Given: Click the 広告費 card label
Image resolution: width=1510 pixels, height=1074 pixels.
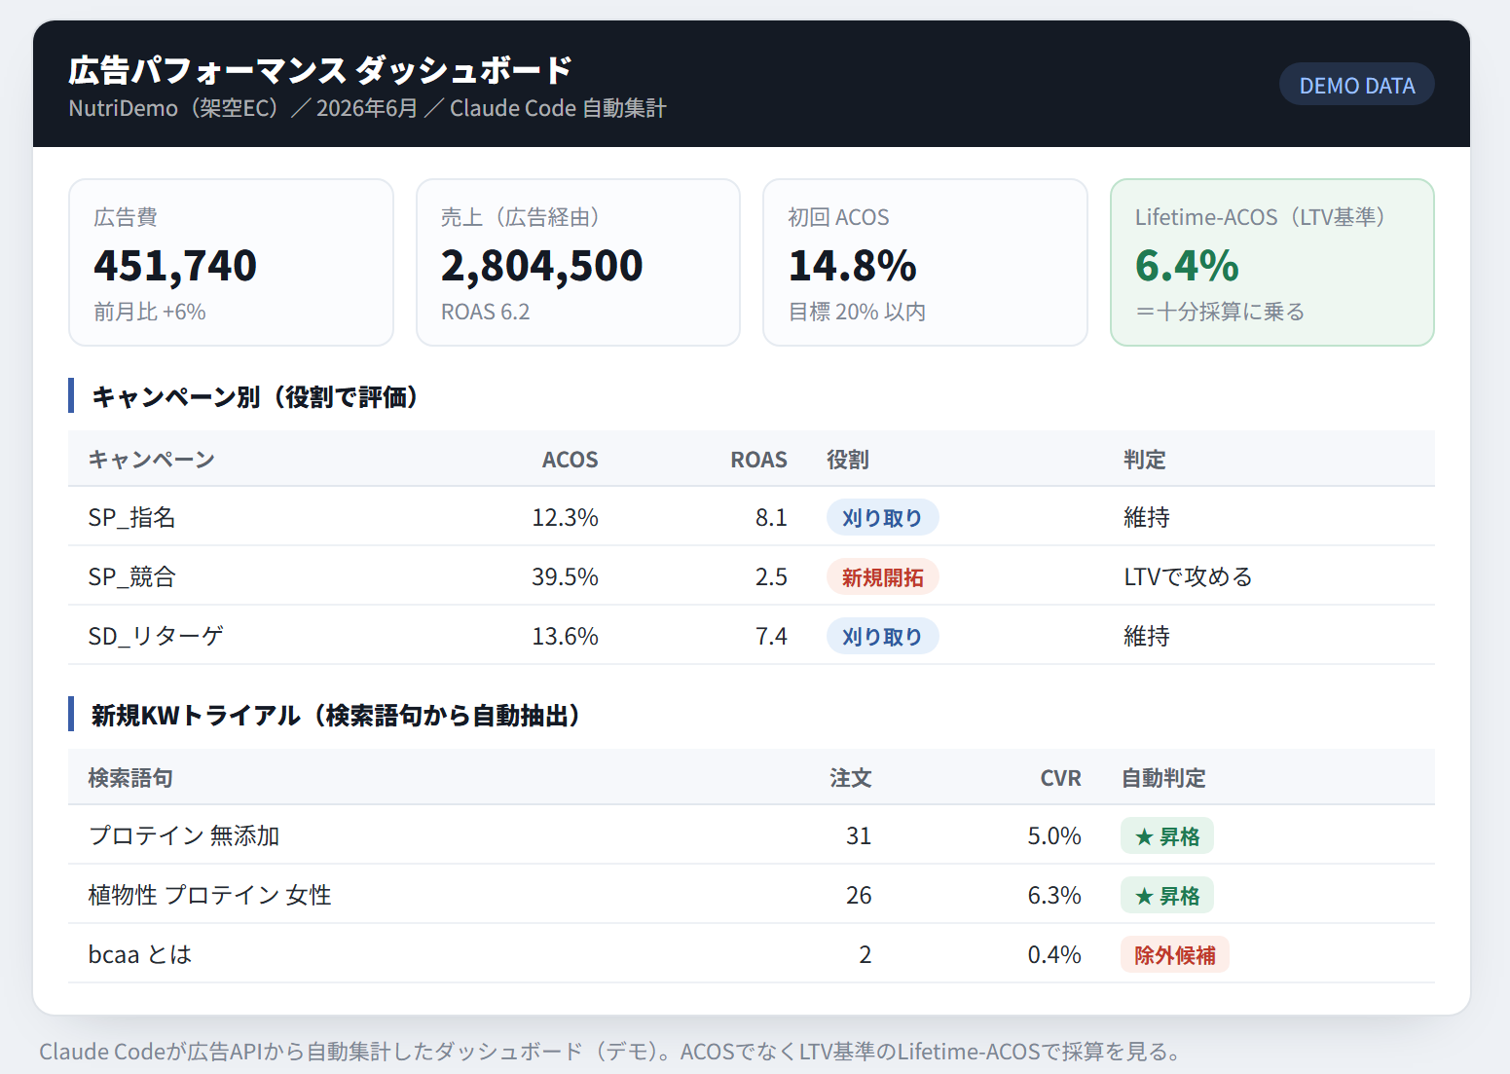Looking at the screenshot, I should pyautogui.click(x=126, y=217).
